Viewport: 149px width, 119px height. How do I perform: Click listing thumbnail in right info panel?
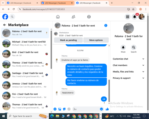pyautogui.click(x=128, y=28)
